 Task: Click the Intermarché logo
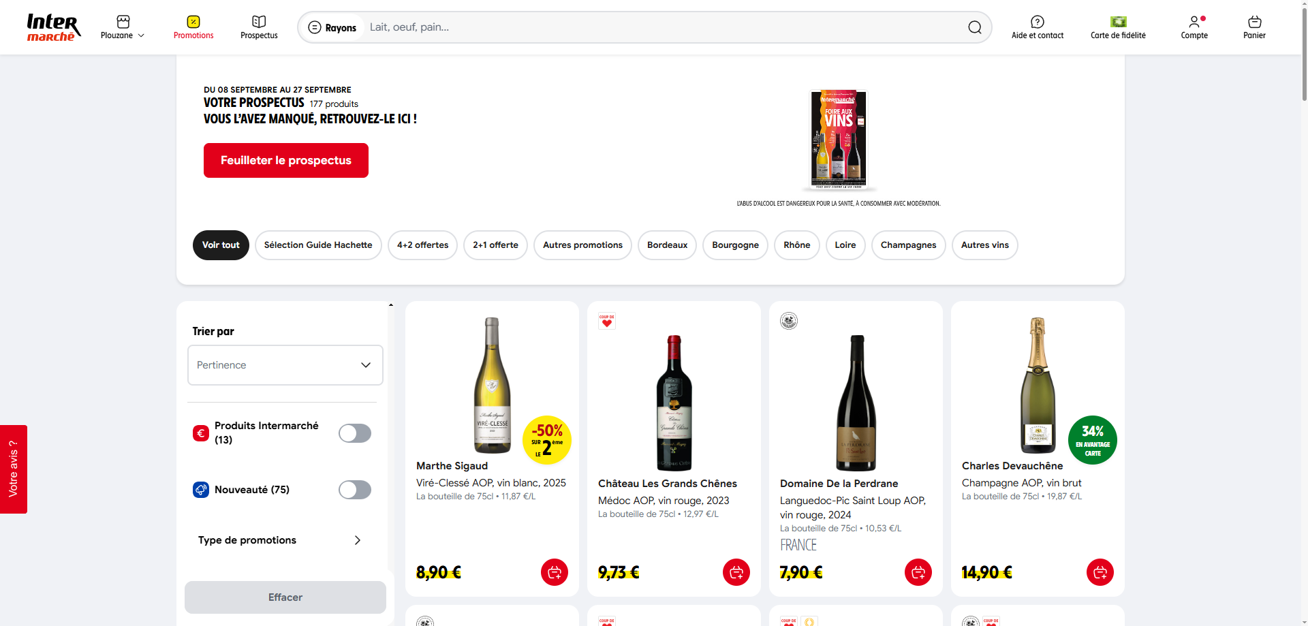pyautogui.click(x=54, y=27)
